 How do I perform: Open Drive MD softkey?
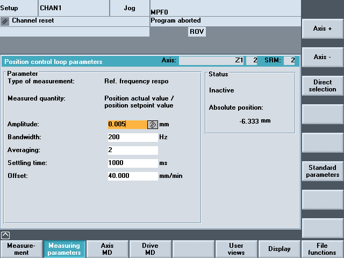(150, 249)
